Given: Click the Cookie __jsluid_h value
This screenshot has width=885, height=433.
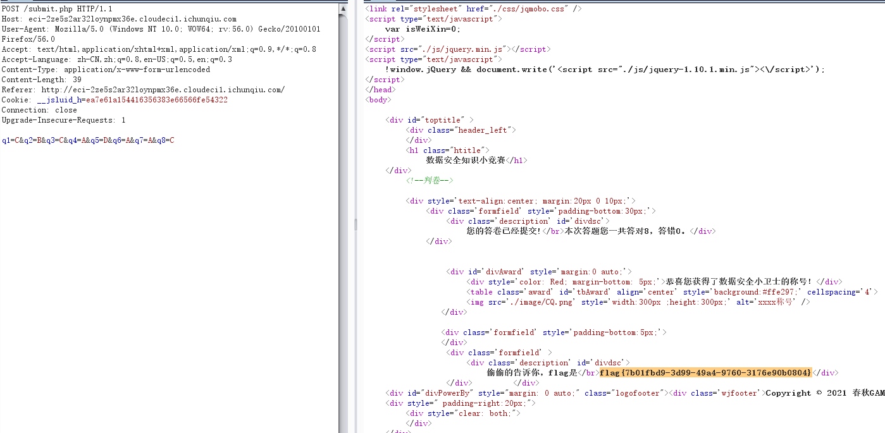Looking at the screenshot, I should 157,100.
